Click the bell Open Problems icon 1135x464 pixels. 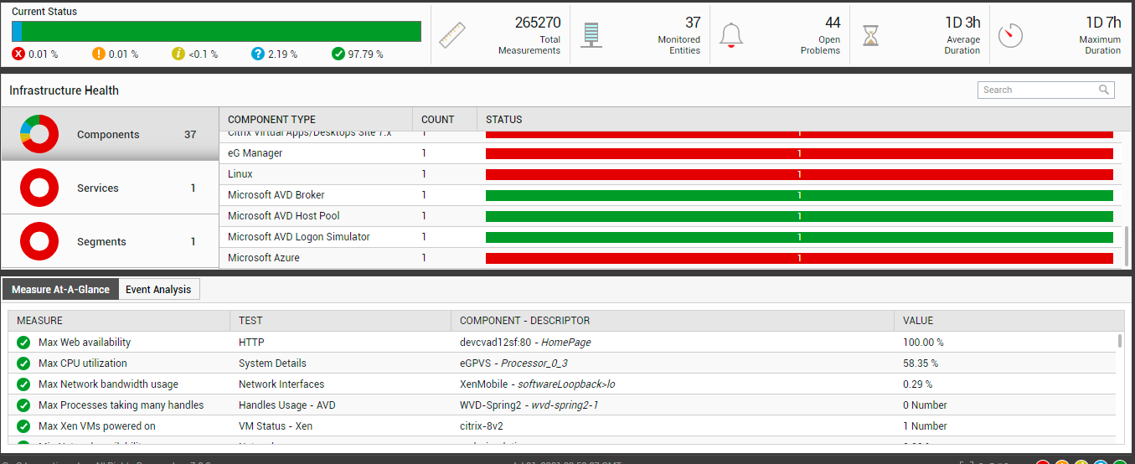[731, 34]
